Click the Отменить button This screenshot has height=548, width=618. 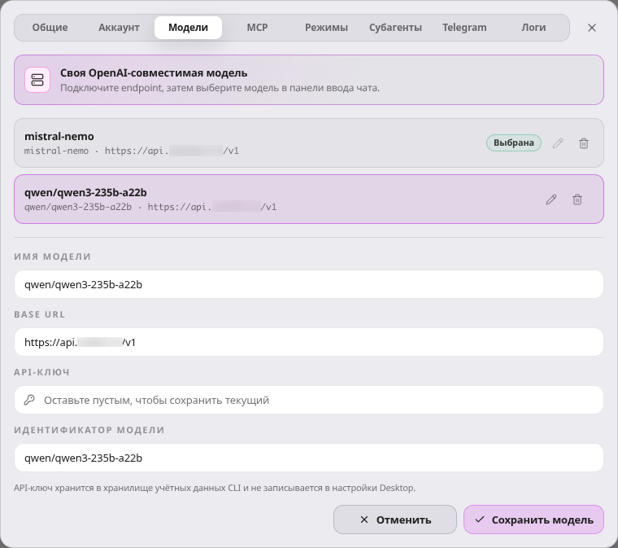(395, 520)
